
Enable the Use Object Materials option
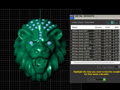pyautogui.click(x=119, y=67)
